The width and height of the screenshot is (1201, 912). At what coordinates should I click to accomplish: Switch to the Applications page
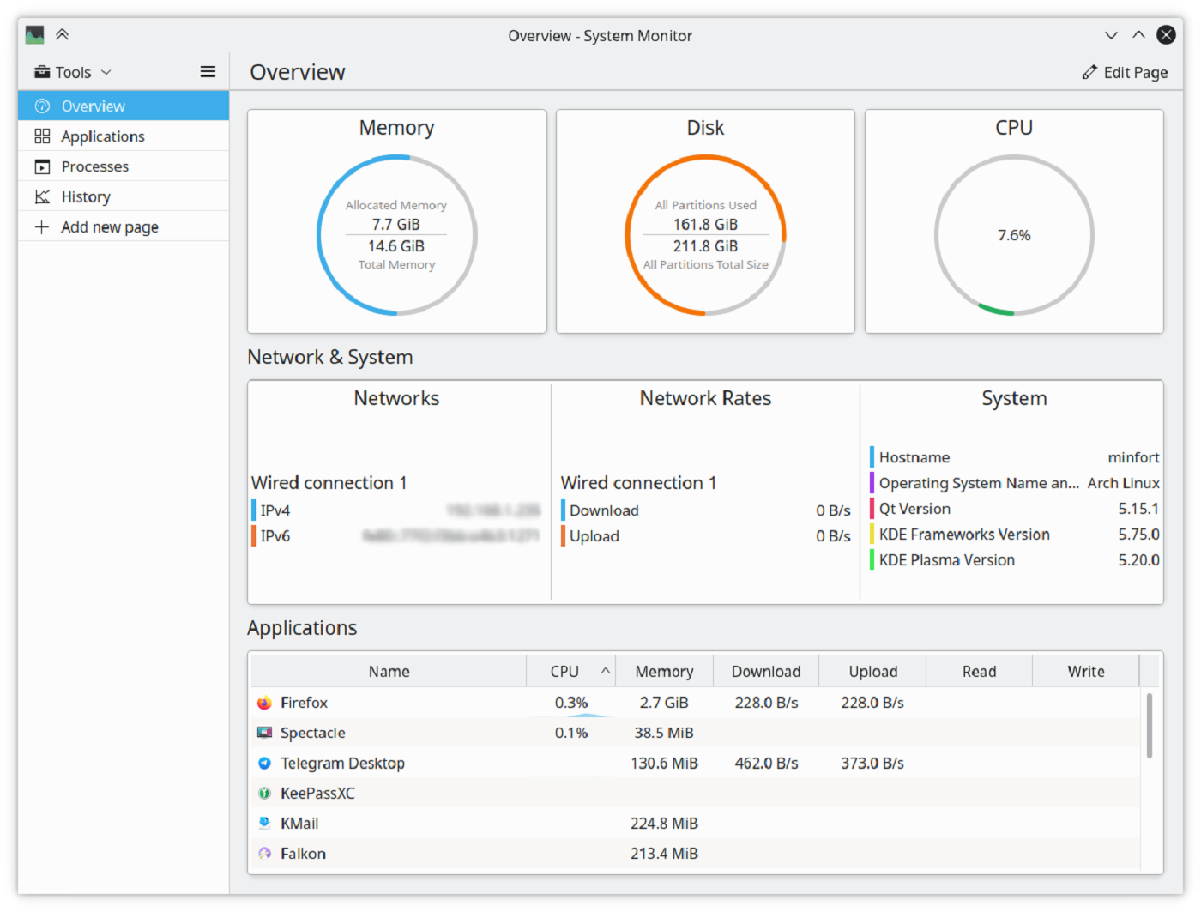[x=103, y=136]
